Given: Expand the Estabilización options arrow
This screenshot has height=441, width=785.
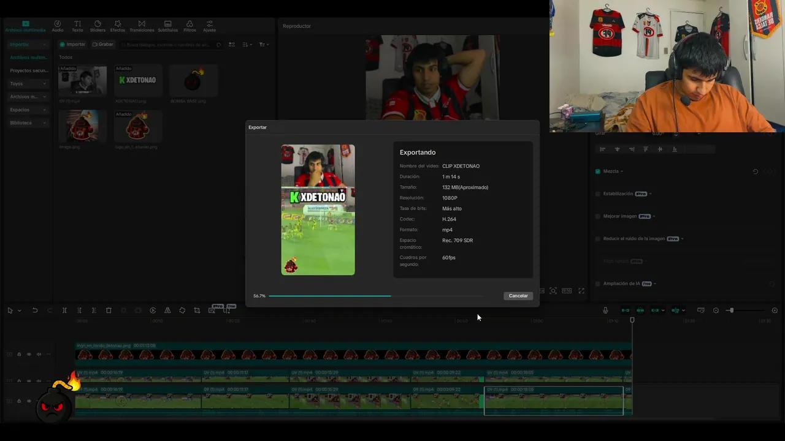Looking at the screenshot, I should click(x=651, y=194).
